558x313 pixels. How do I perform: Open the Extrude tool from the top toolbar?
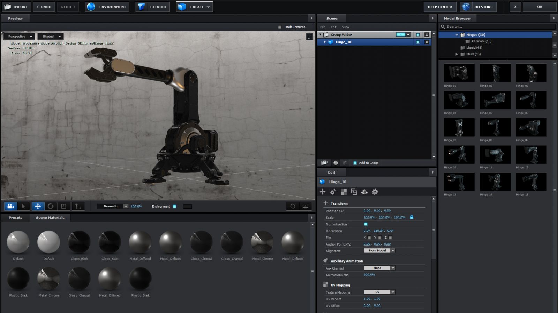tap(152, 6)
